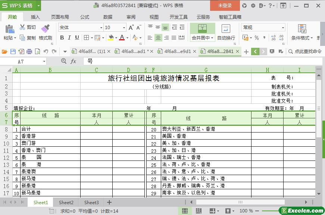The image size is (325, 215).
Task: Click the Increase font size icon
Action: click(x=131, y=28)
